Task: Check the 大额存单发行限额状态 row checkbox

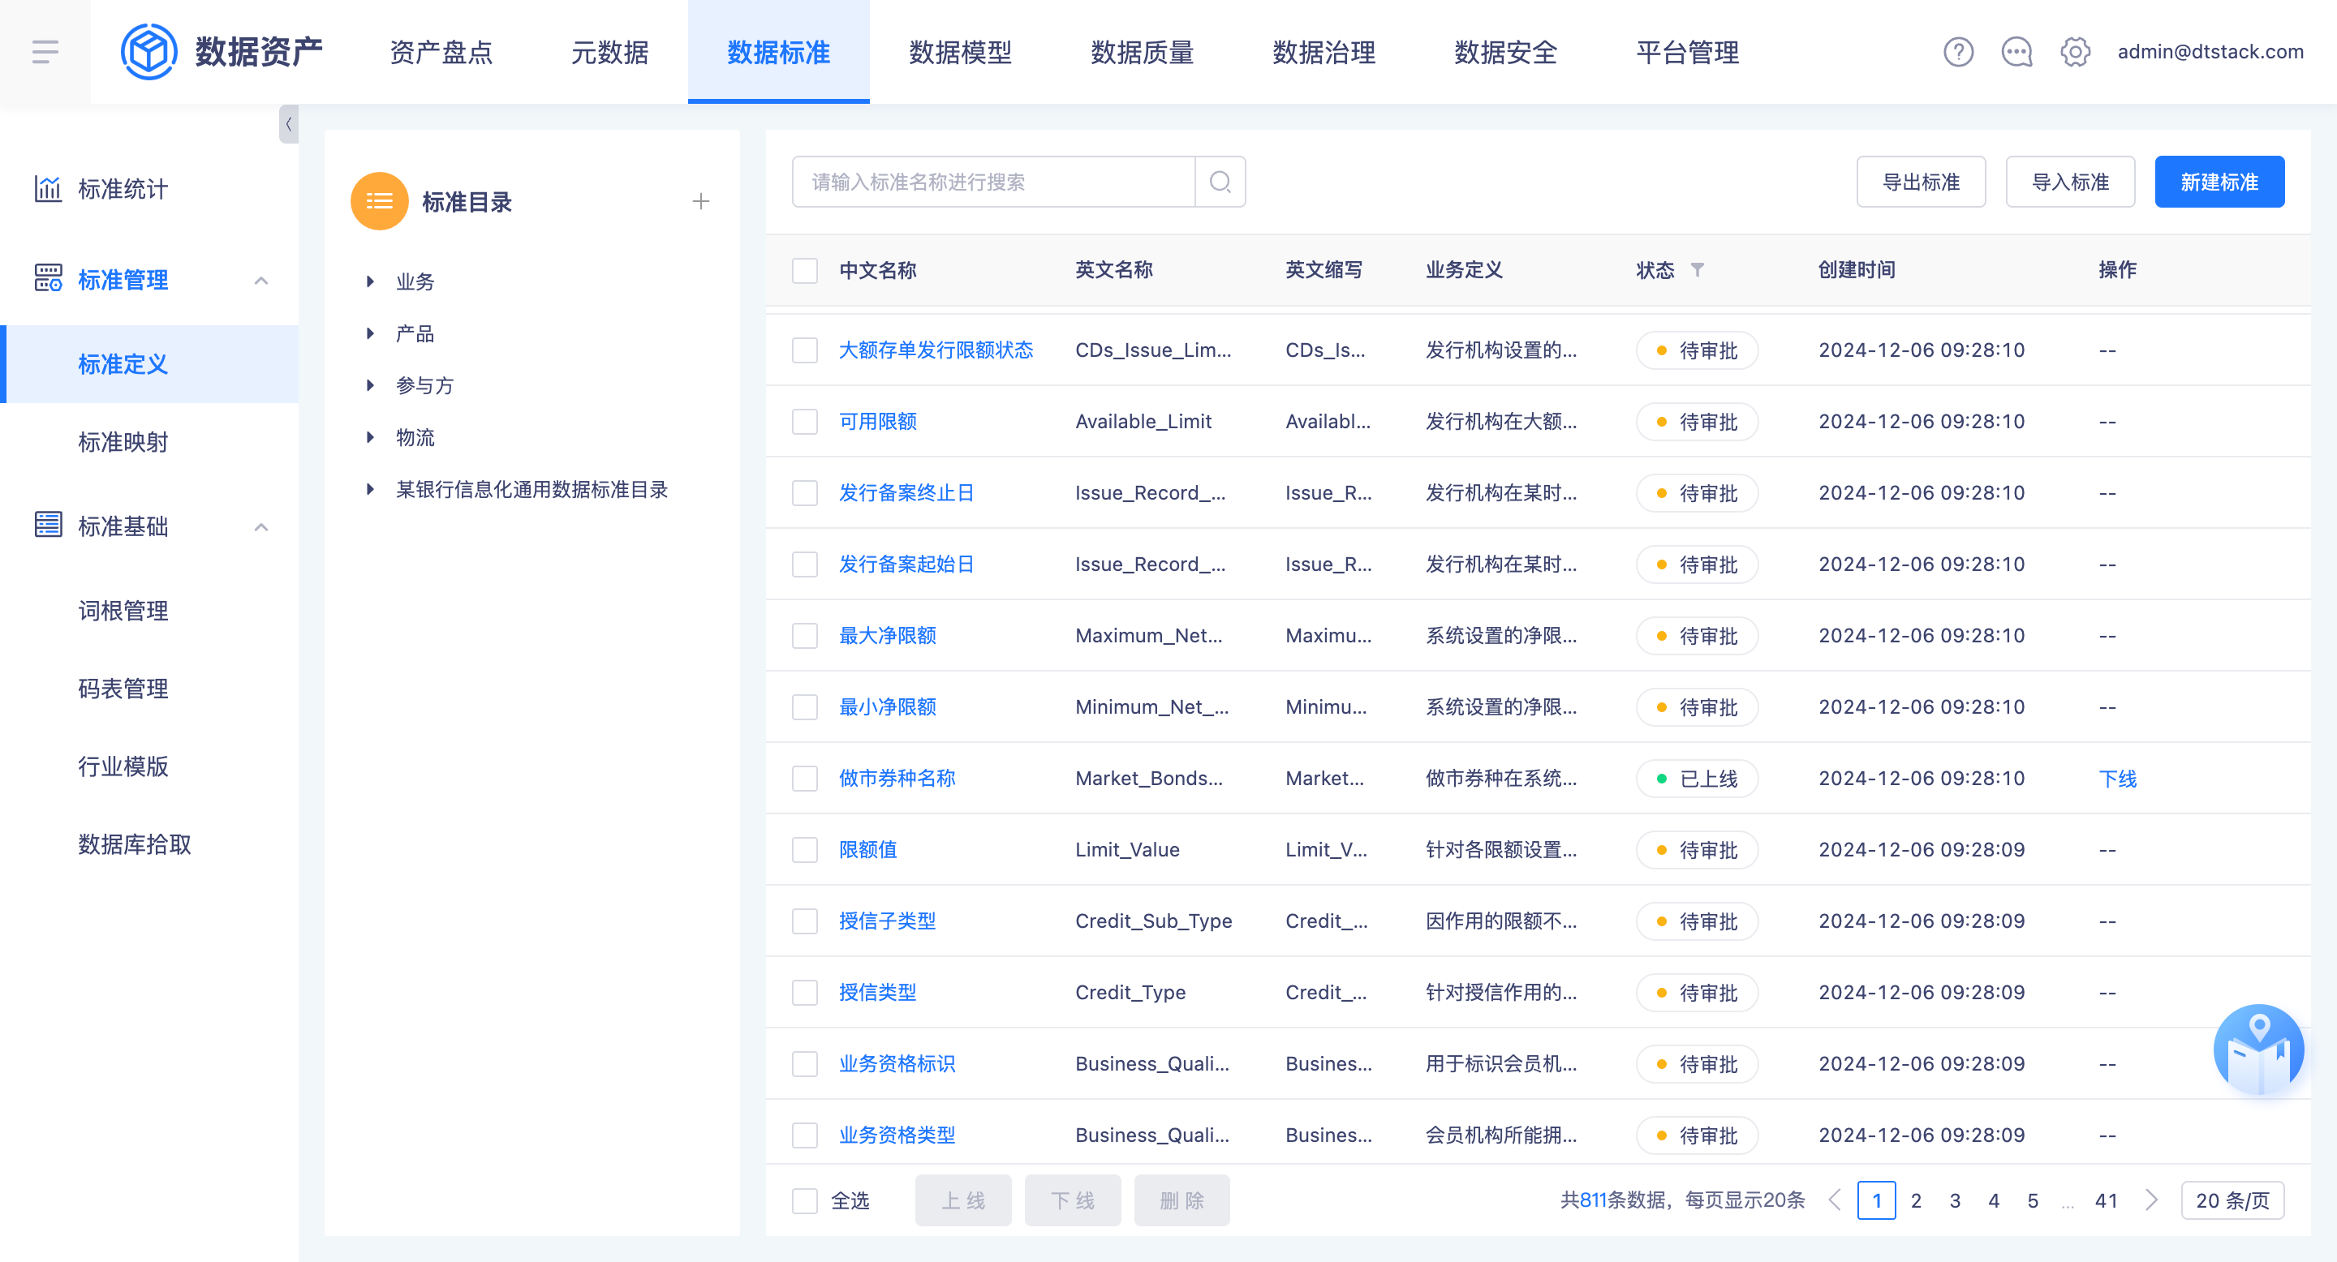Action: [x=805, y=350]
